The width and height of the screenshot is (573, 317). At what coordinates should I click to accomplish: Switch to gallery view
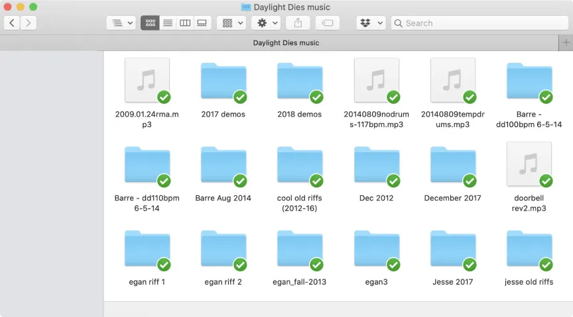[202, 23]
